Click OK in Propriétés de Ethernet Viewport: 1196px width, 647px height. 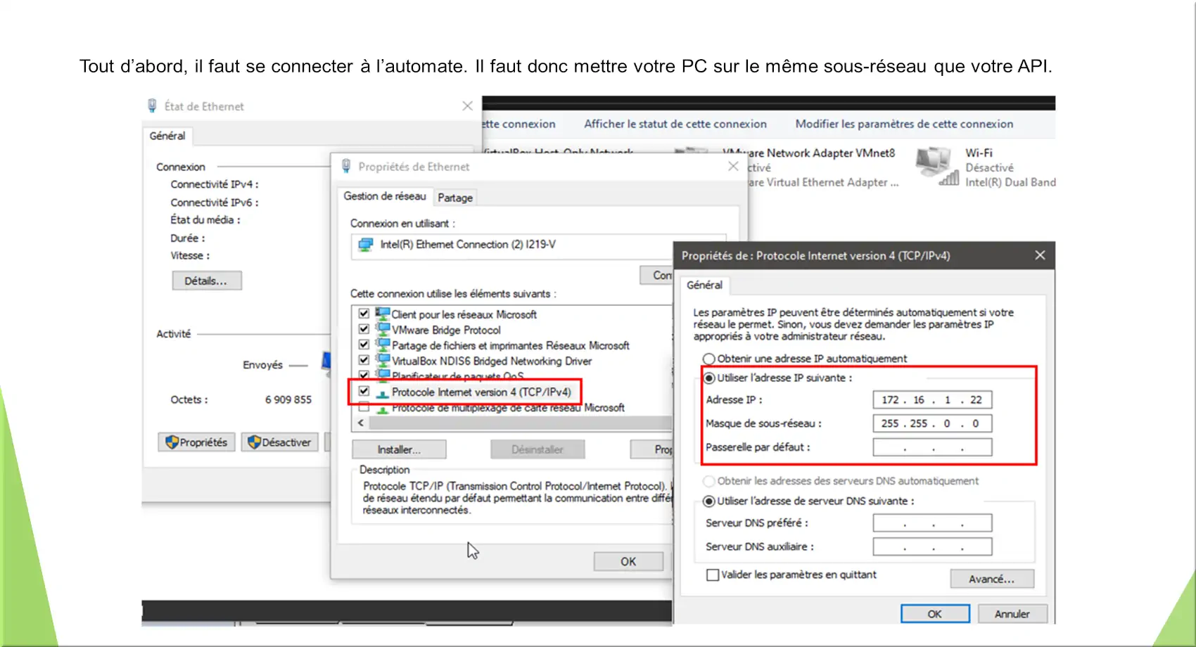click(628, 561)
